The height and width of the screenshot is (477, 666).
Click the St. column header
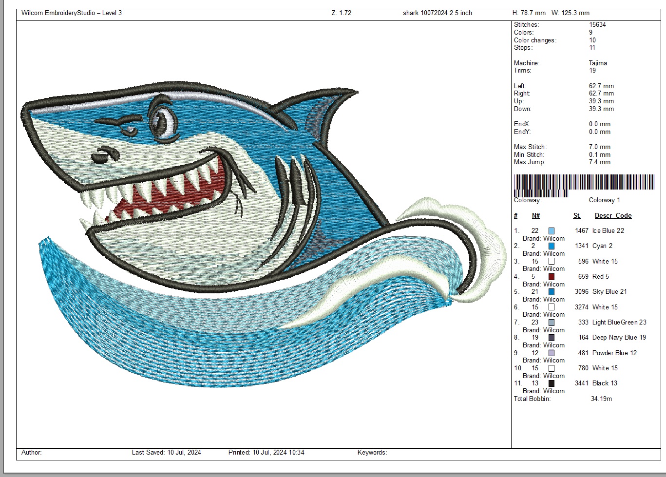point(577,216)
